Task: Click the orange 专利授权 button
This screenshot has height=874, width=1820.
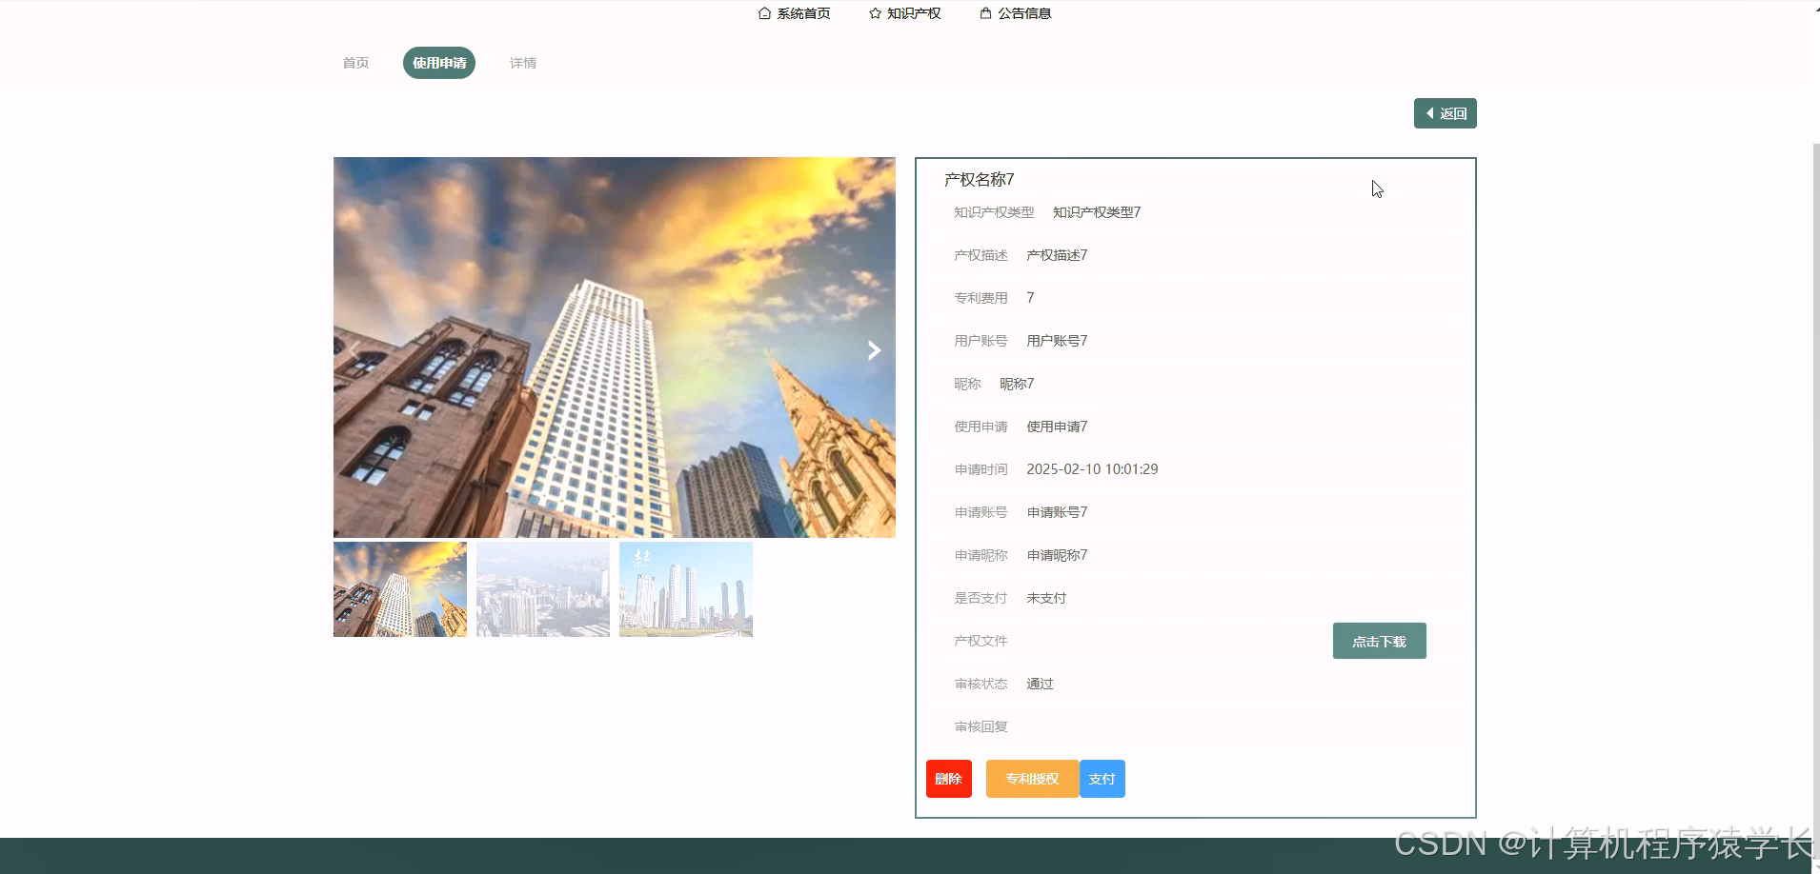Action: point(1031,778)
